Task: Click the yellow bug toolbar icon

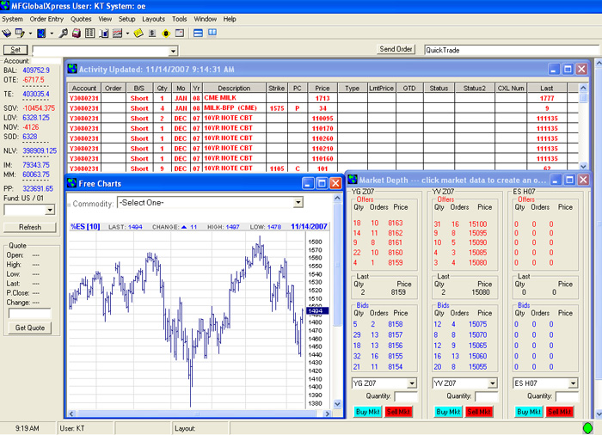Action: 166,33
